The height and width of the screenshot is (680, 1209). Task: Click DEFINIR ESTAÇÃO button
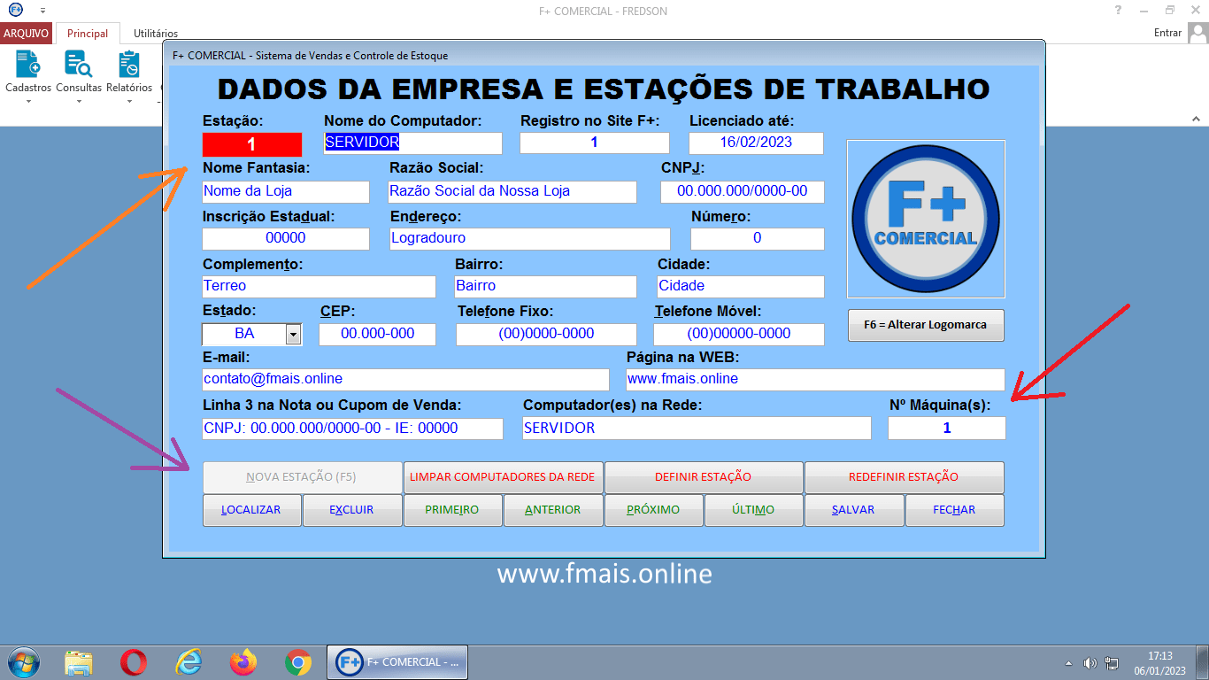pyautogui.click(x=704, y=477)
